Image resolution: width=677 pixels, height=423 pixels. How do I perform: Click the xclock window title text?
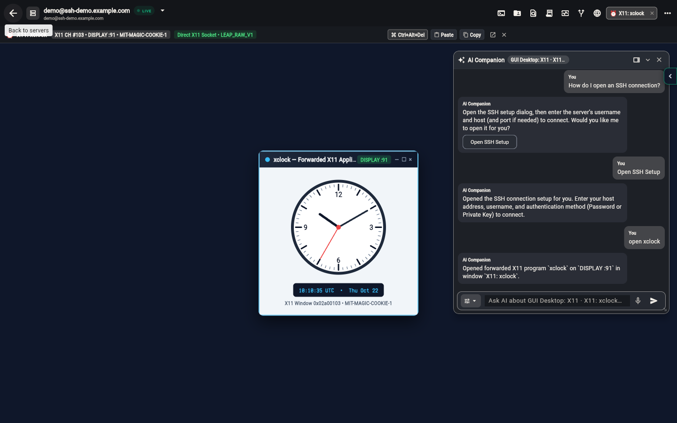click(x=315, y=160)
